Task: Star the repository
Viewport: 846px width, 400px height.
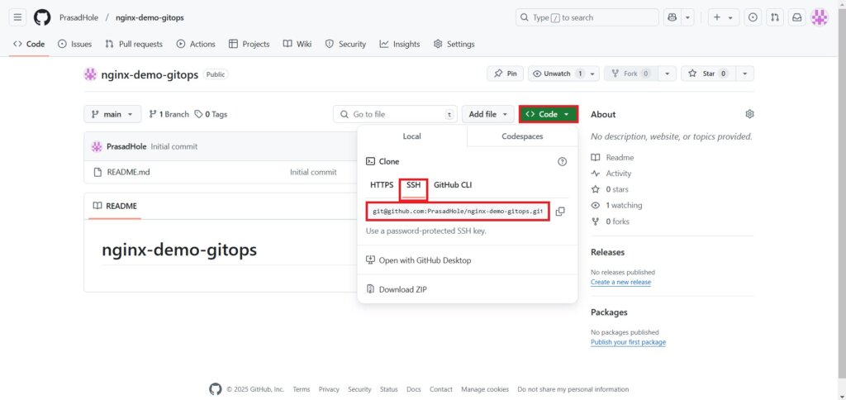Action: click(x=708, y=74)
